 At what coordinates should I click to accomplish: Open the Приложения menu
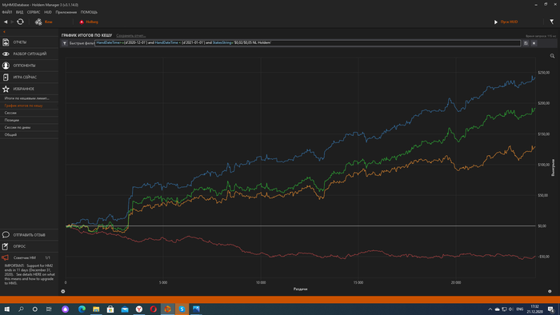point(66,12)
